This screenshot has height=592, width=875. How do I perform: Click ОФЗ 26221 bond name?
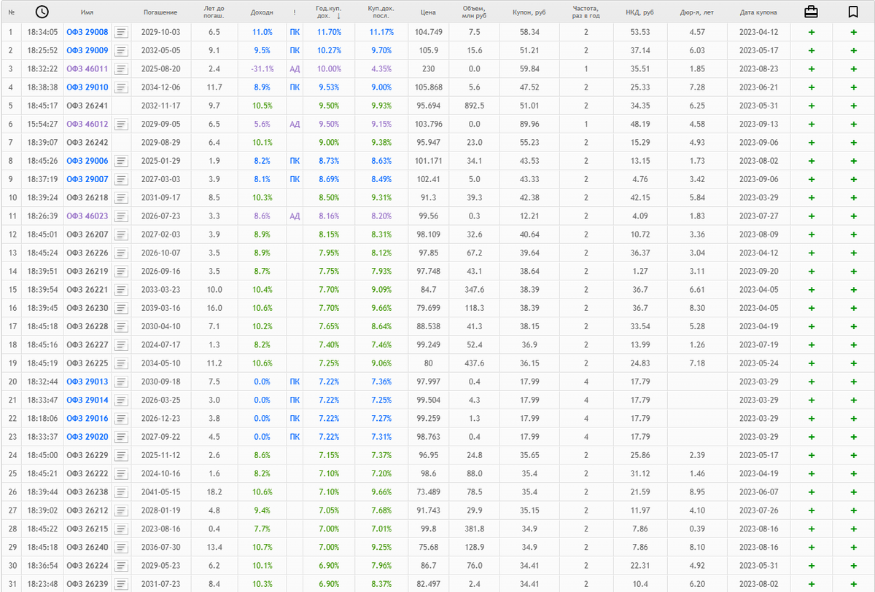pos(87,290)
